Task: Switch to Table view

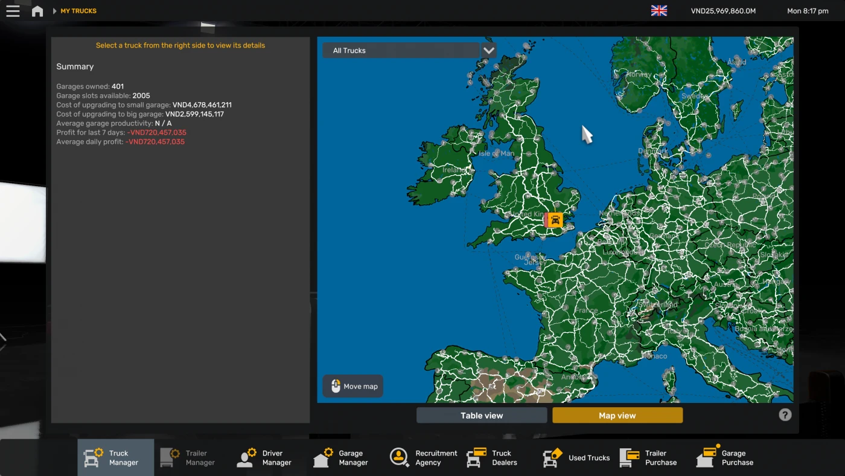Action: tap(481, 415)
